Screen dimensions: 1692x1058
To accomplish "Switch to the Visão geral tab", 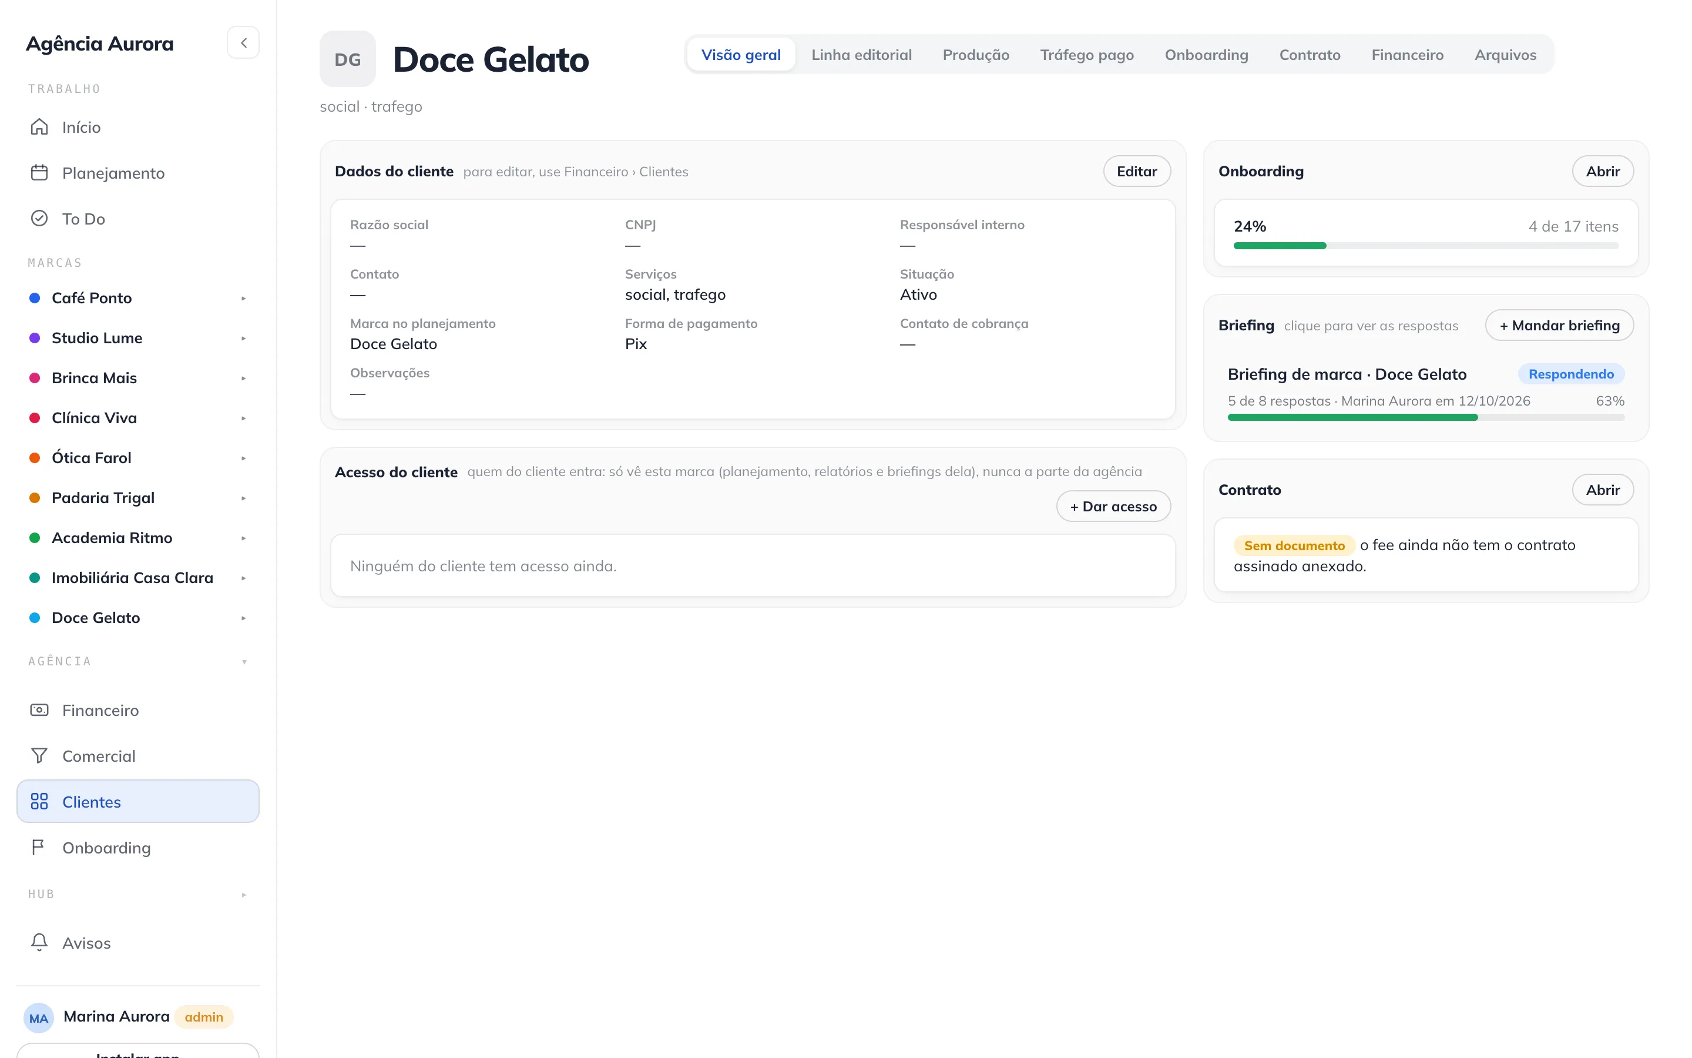I will click(x=740, y=55).
